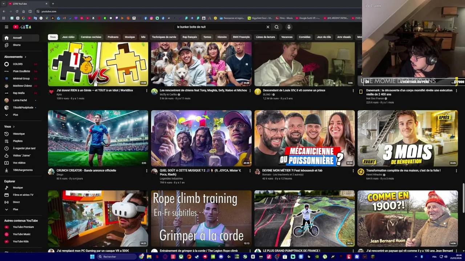Switch to the (259) YouTube browser tab
Viewport: 465px width, 261px height.
click(28, 4)
